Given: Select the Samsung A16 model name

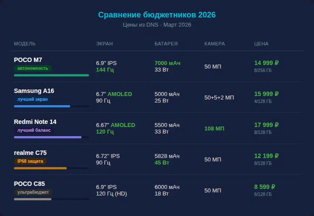Looking at the screenshot, I should (x=34, y=91).
